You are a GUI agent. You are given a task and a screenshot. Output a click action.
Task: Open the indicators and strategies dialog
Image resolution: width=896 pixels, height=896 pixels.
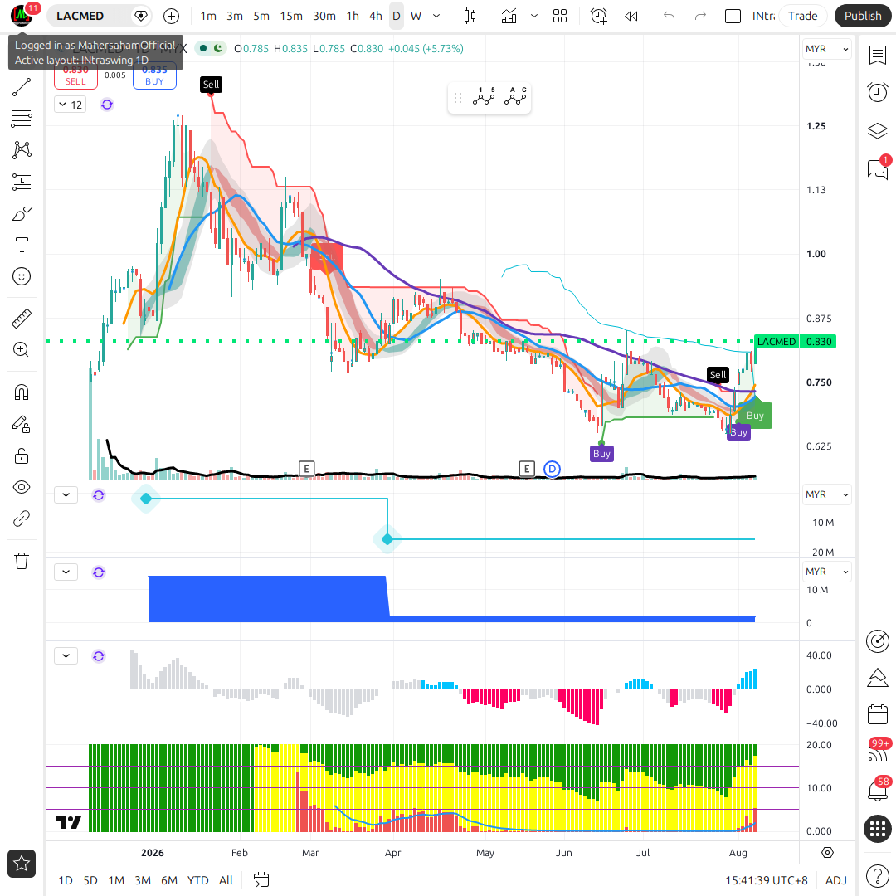[509, 16]
